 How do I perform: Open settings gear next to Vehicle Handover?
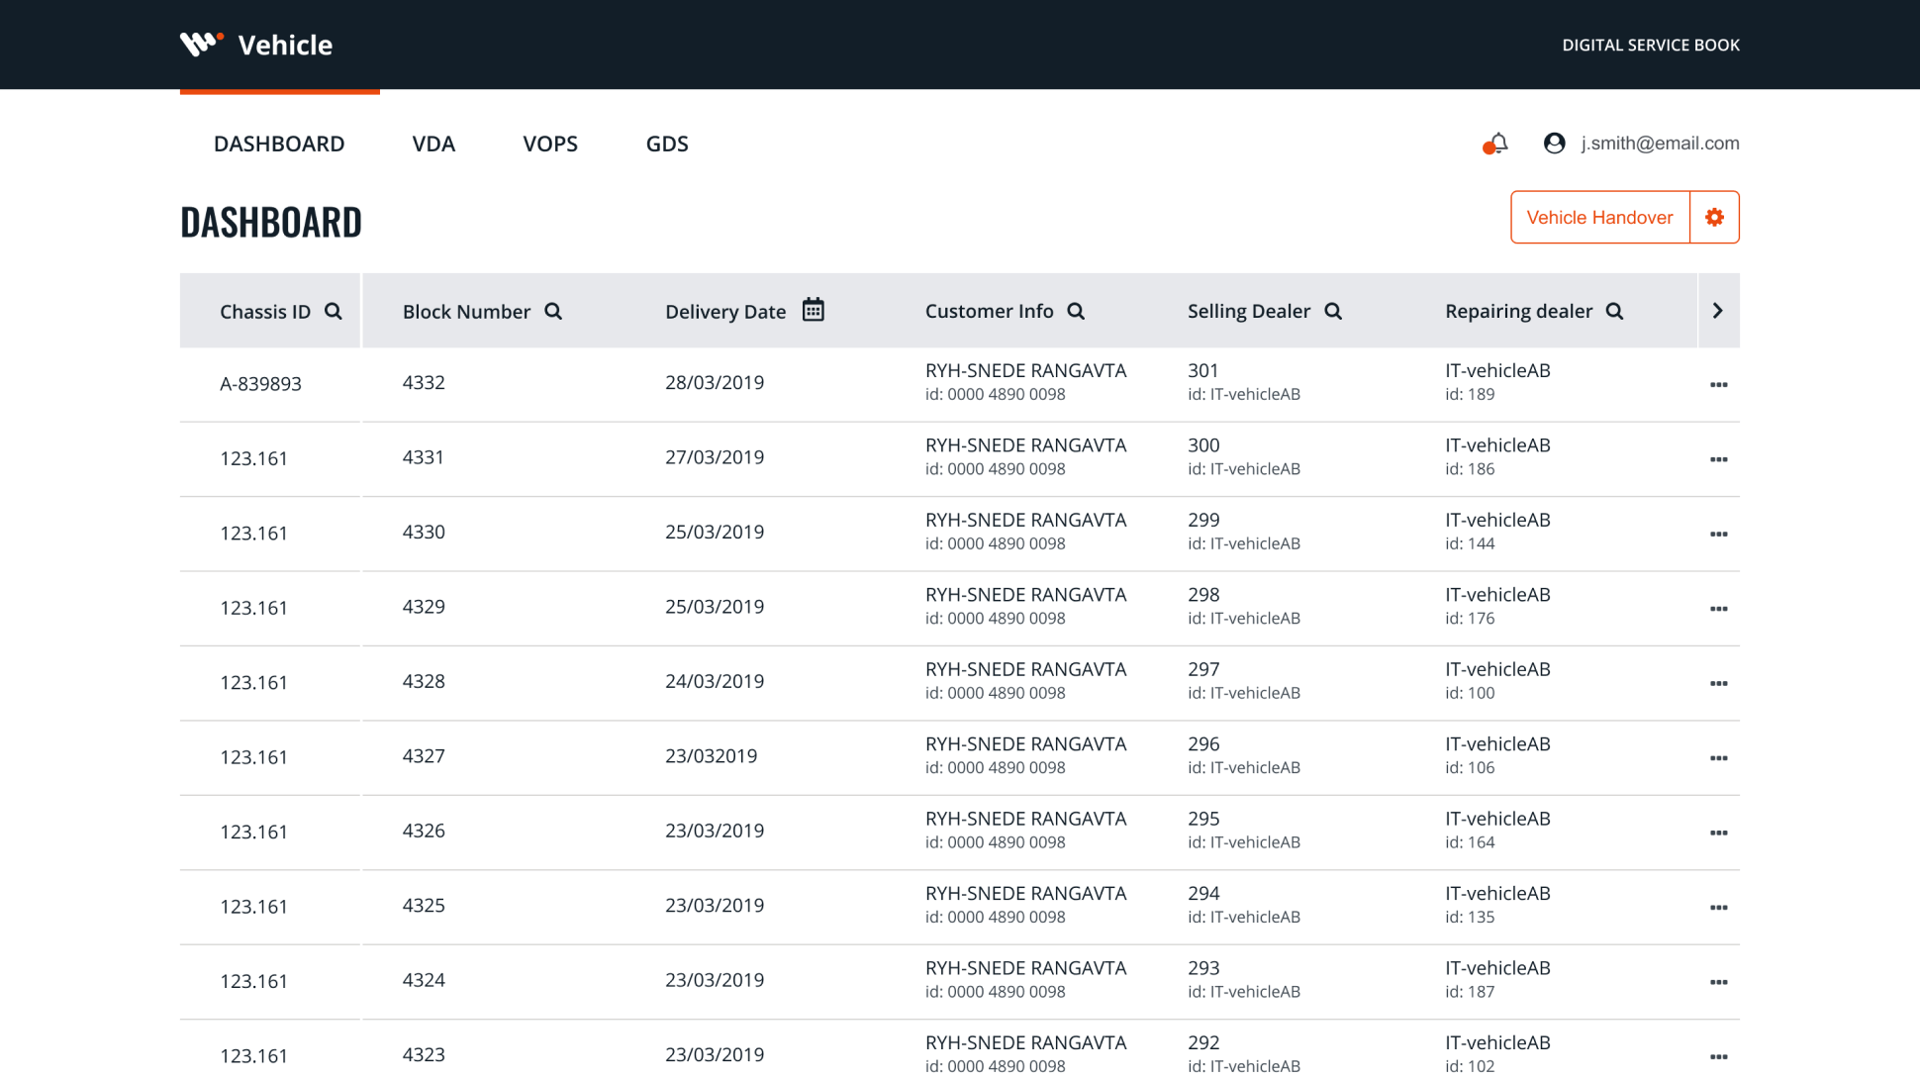click(x=1714, y=218)
